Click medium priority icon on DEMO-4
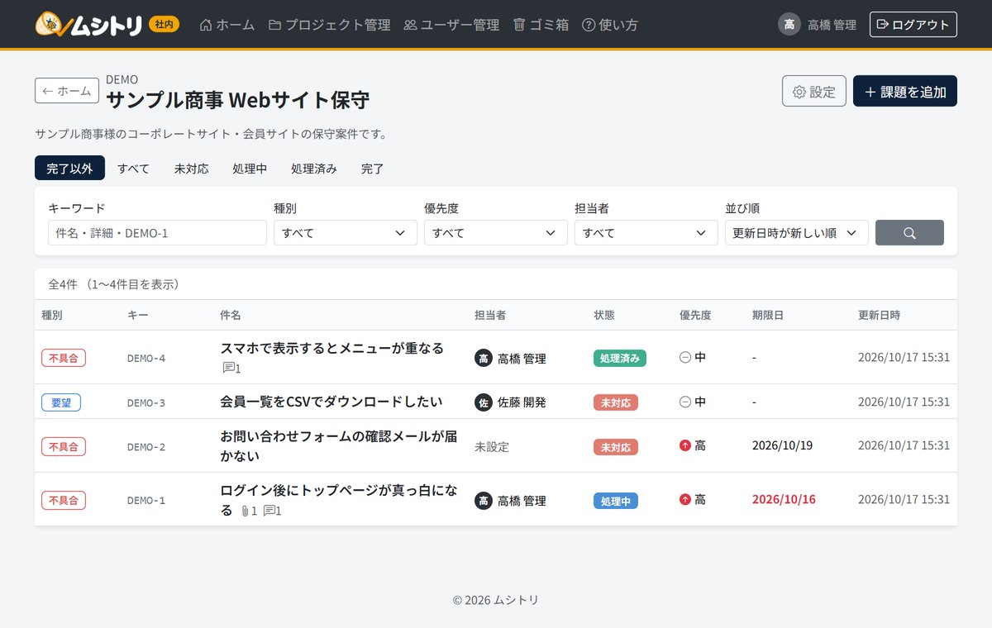This screenshot has width=992, height=628. point(684,357)
